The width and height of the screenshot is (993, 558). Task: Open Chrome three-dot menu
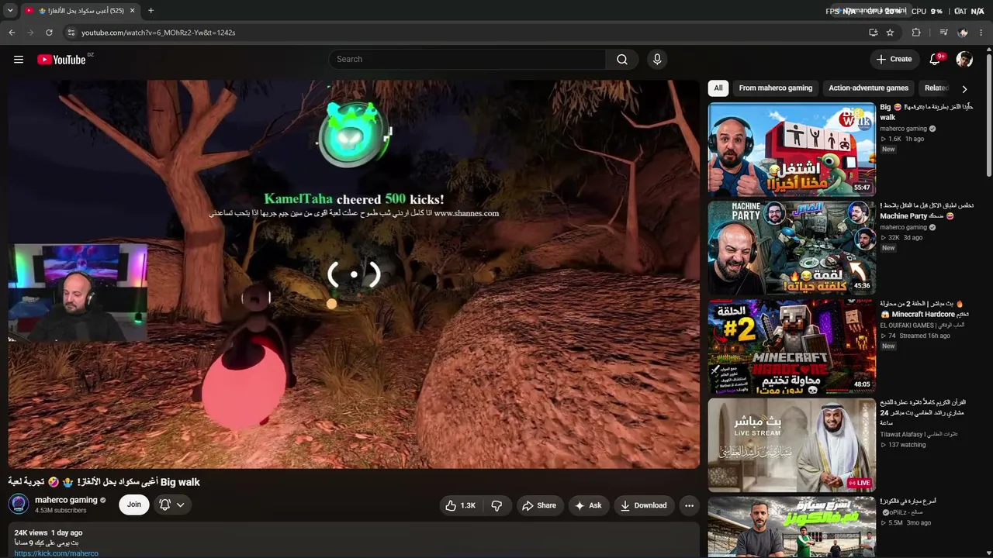[x=981, y=33]
